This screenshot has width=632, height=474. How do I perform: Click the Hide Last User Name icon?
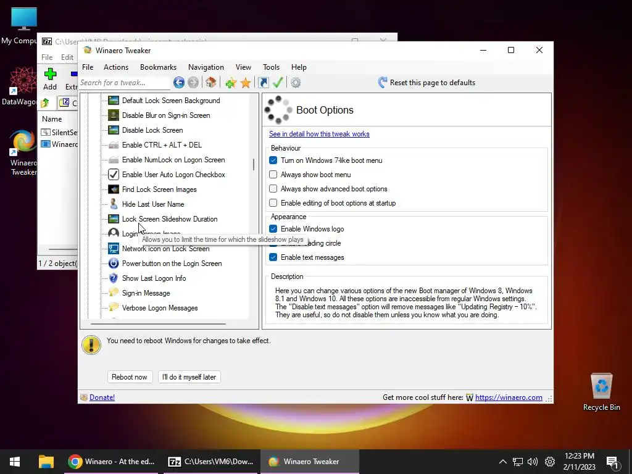[x=114, y=204]
